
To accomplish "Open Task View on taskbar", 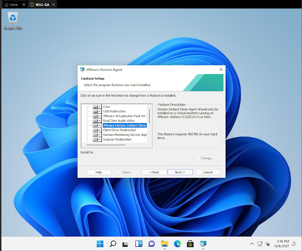I will (x=126, y=244).
